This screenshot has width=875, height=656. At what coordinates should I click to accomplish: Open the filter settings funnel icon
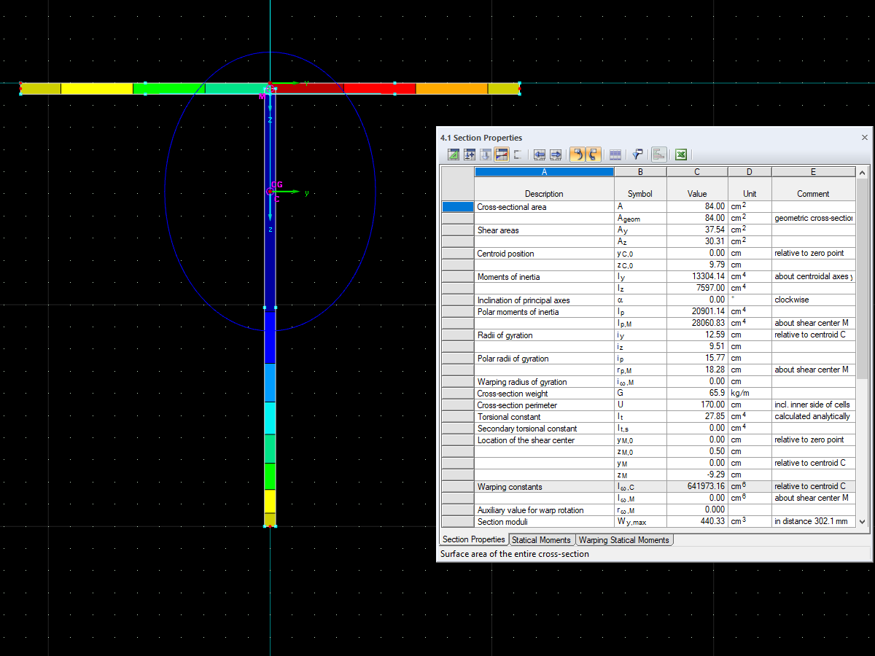tap(636, 154)
